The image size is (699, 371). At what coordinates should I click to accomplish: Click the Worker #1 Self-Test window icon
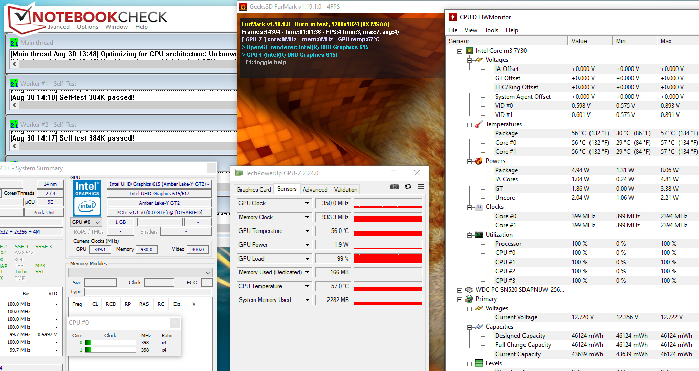click(x=14, y=84)
